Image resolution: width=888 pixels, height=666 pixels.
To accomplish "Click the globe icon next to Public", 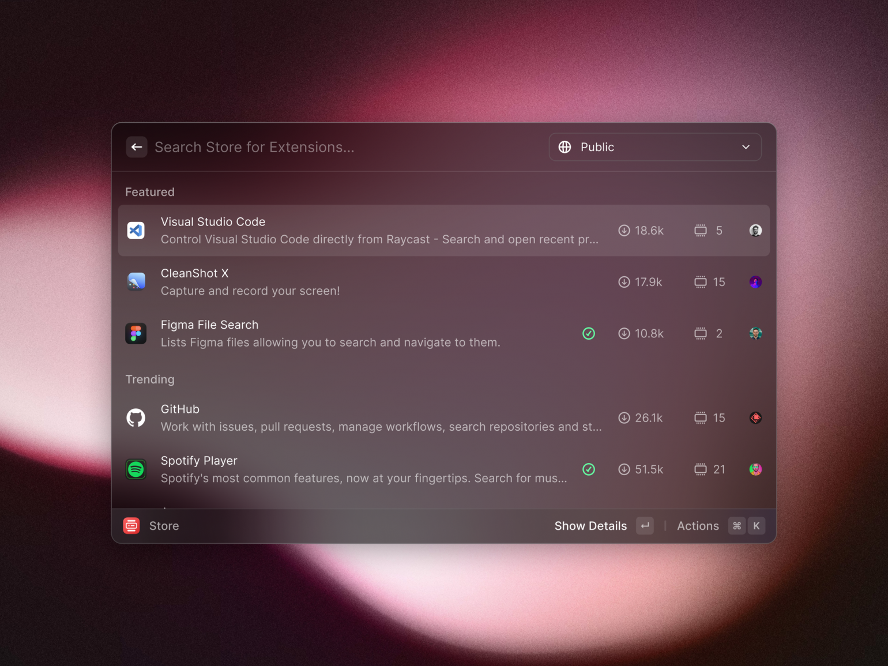I will tap(565, 147).
